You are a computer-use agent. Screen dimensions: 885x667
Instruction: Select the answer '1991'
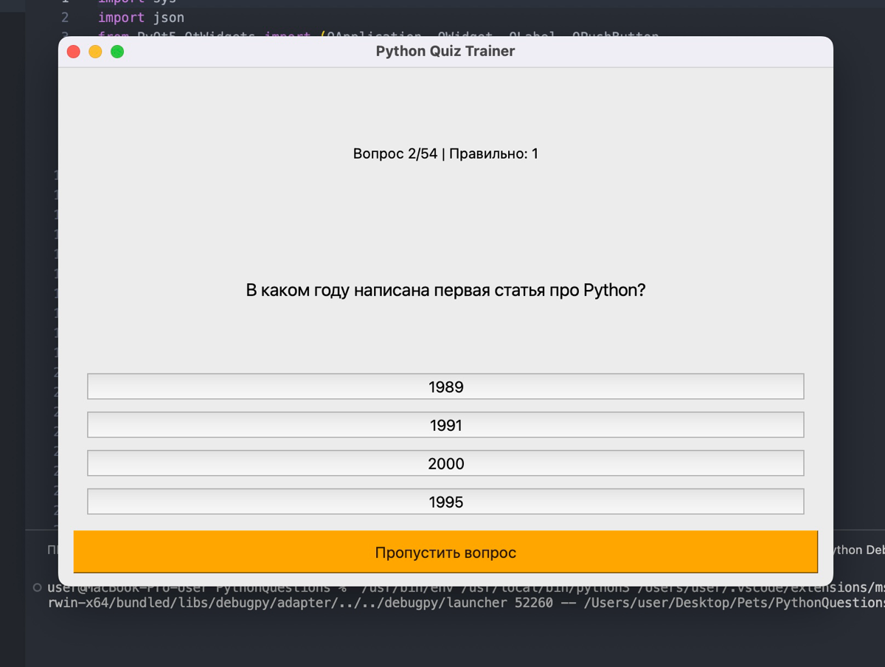click(x=445, y=424)
